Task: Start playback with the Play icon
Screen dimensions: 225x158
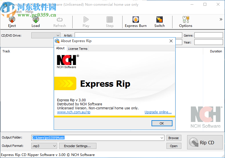Action: (86, 19)
